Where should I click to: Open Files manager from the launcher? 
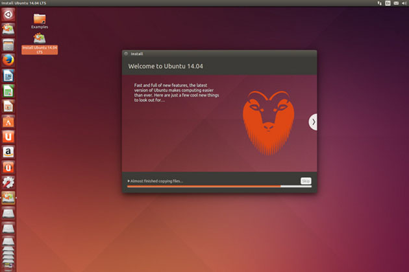pos(8,45)
